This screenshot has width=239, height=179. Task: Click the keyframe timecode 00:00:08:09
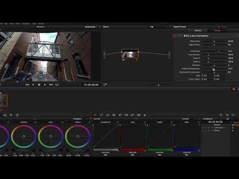[216, 122]
